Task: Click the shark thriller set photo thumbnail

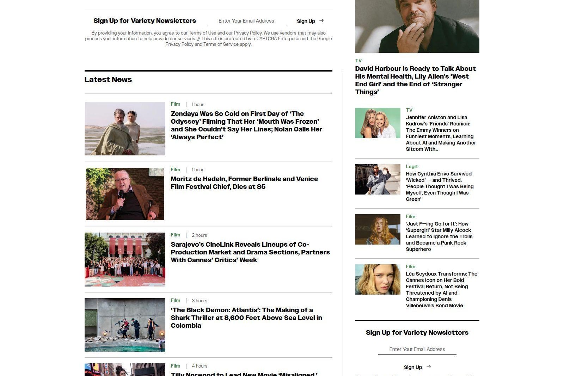Action: coord(125,325)
